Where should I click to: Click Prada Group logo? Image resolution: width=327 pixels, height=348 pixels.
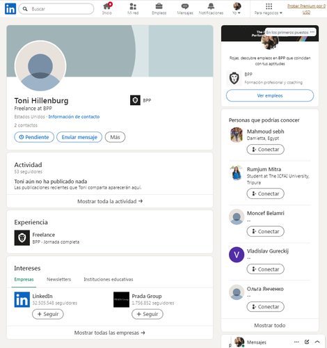pos(121,299)
